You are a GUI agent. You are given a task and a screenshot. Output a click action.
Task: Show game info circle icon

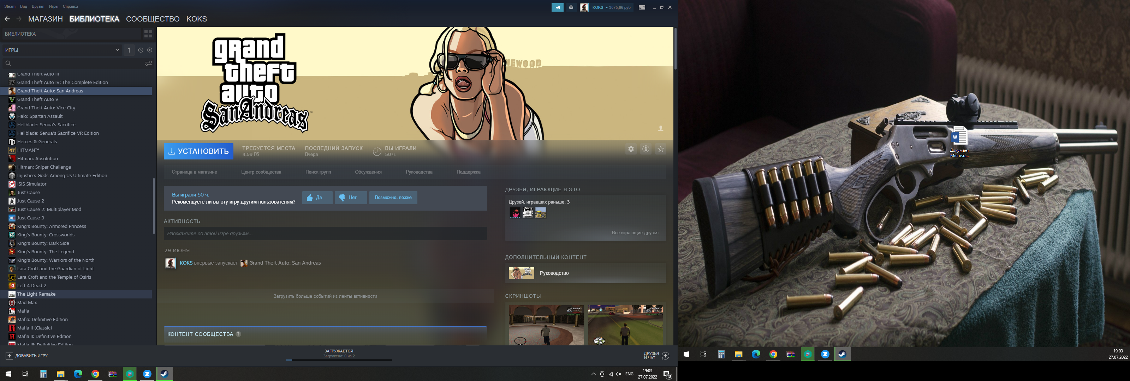pyautogui.click(x=646, y=149)
